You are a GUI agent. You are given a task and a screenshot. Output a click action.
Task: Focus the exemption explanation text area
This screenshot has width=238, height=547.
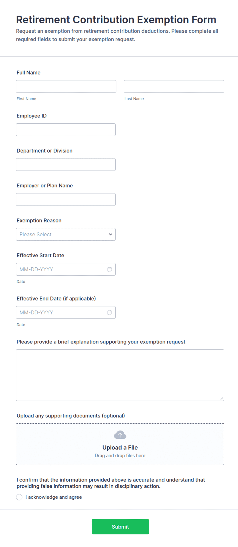pos(120,375)
